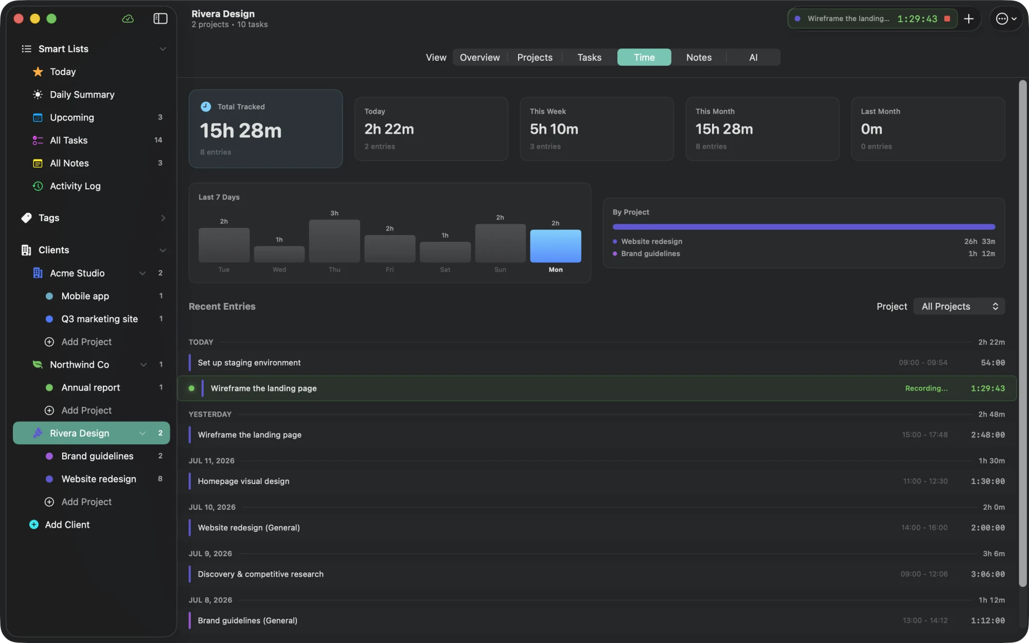
Task: Collapse Northwind Co client projects
Action: coord(144,365)
